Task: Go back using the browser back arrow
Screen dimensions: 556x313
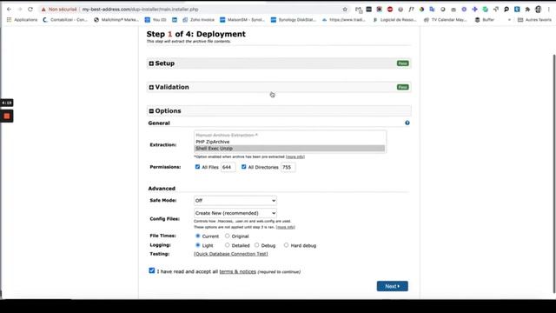Action: [9, 10]
